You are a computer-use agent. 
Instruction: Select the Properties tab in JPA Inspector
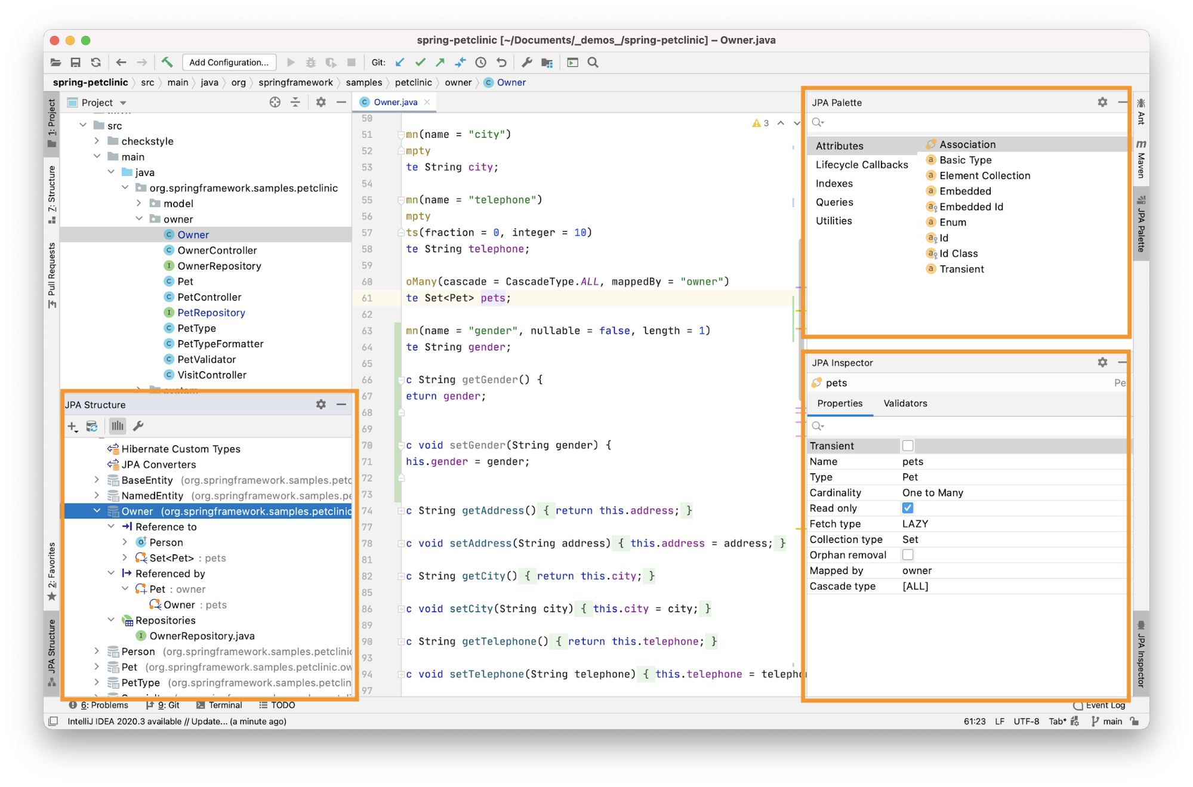click(840, 403)
